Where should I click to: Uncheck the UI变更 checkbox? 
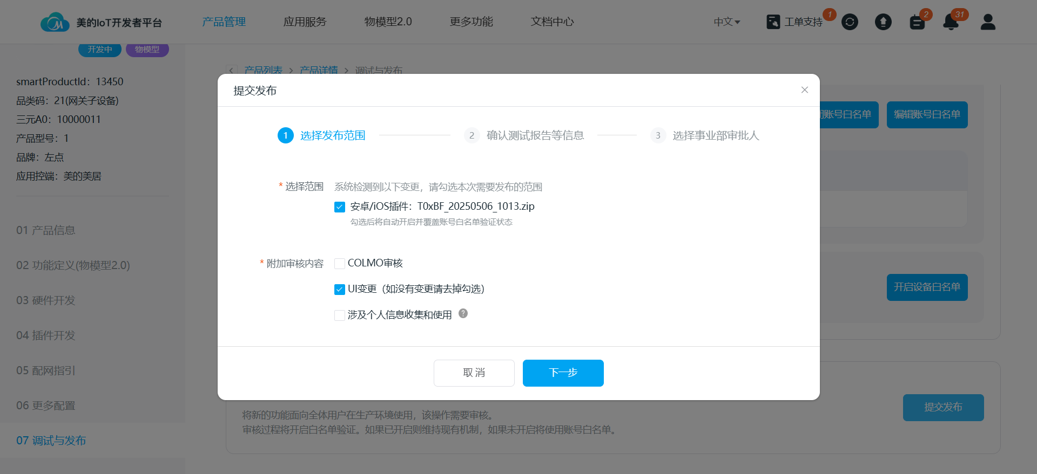pyautogui.click(x=340, y=290)
